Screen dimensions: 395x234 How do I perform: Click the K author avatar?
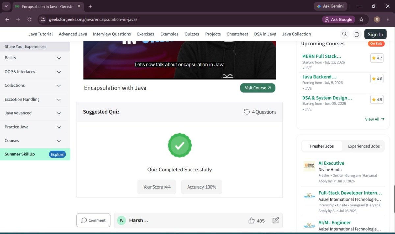(121, 220)
